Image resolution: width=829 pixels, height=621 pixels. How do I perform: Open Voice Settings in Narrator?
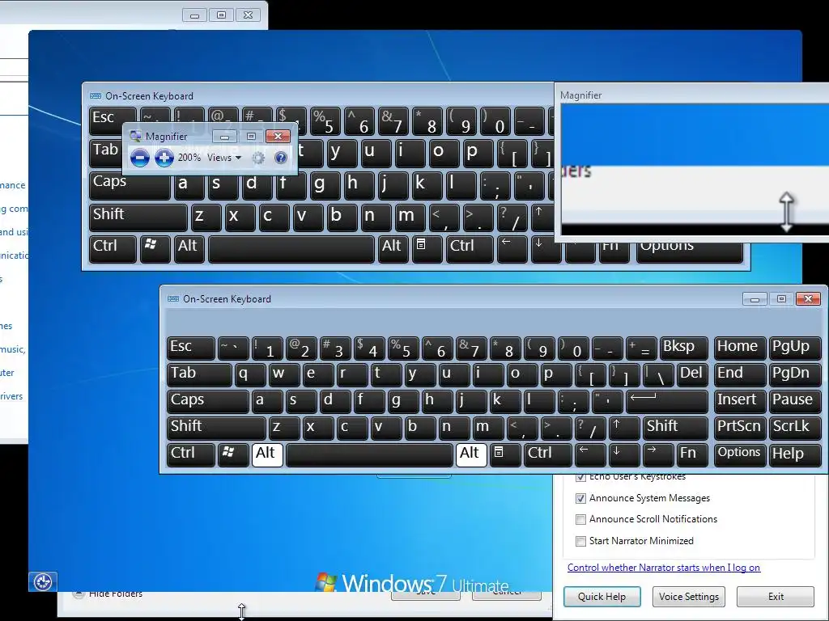689,597
